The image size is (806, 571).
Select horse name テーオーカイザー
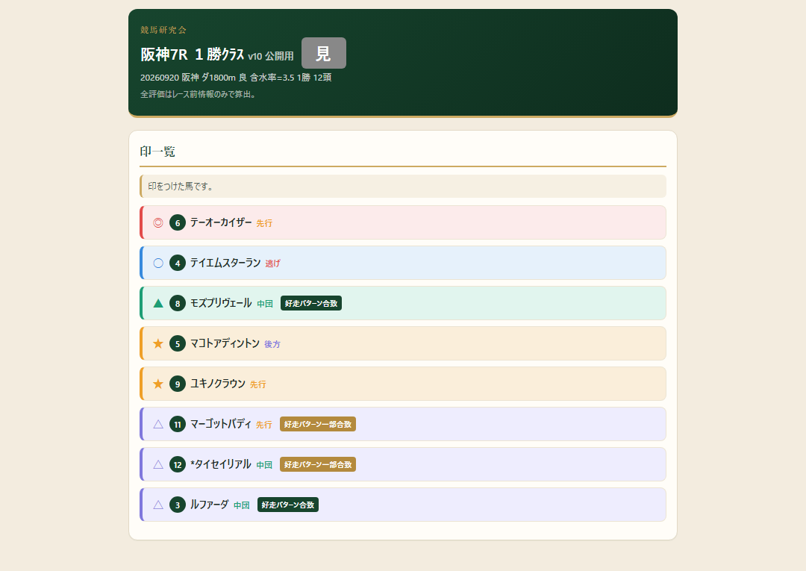click(221, 222)
